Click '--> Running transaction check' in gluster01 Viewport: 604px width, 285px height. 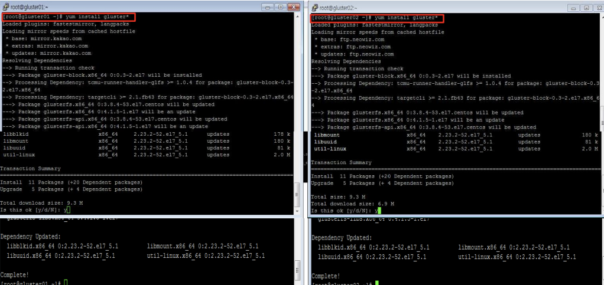click(48, 68)
